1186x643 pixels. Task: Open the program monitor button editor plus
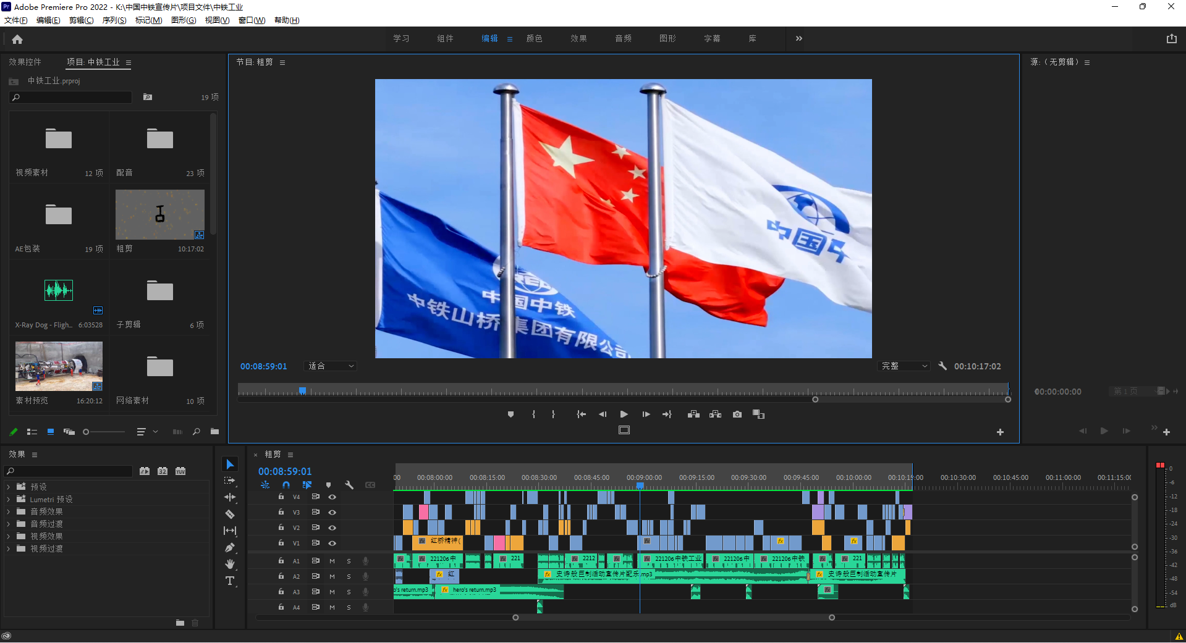coord(1000,432)
